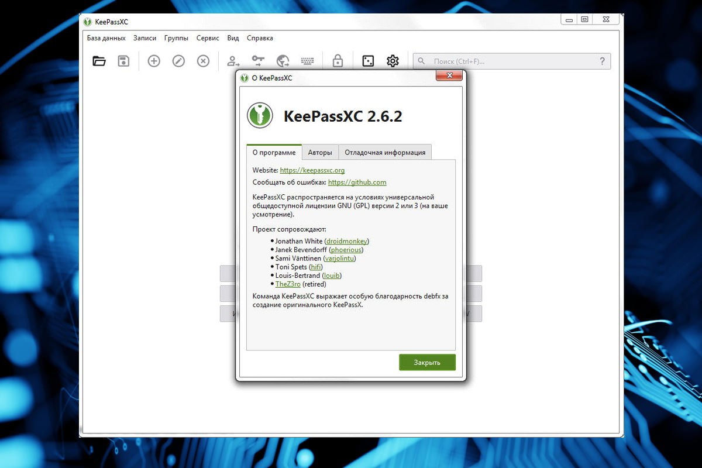Screen dimensions: 702x468
Task: Open the База данных menu
Action: click(x=106, y=38)
